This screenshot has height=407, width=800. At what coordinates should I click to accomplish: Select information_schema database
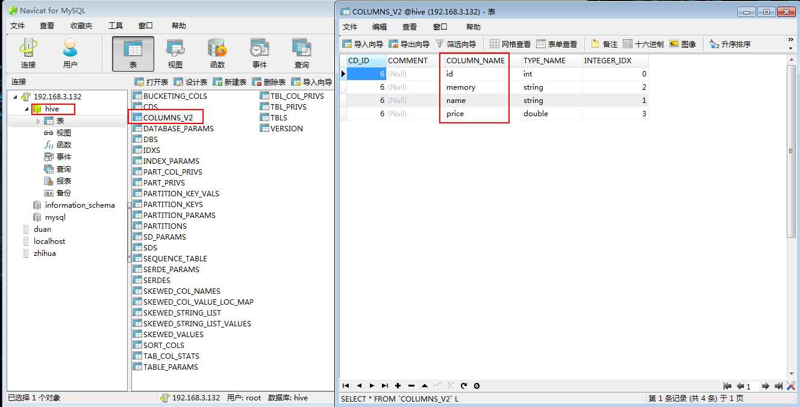pos(80,205)
